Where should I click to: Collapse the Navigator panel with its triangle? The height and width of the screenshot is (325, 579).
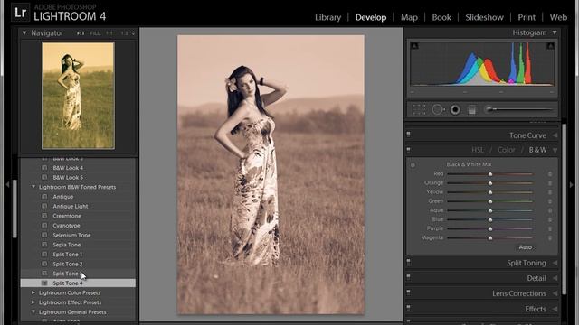point(24,33)
